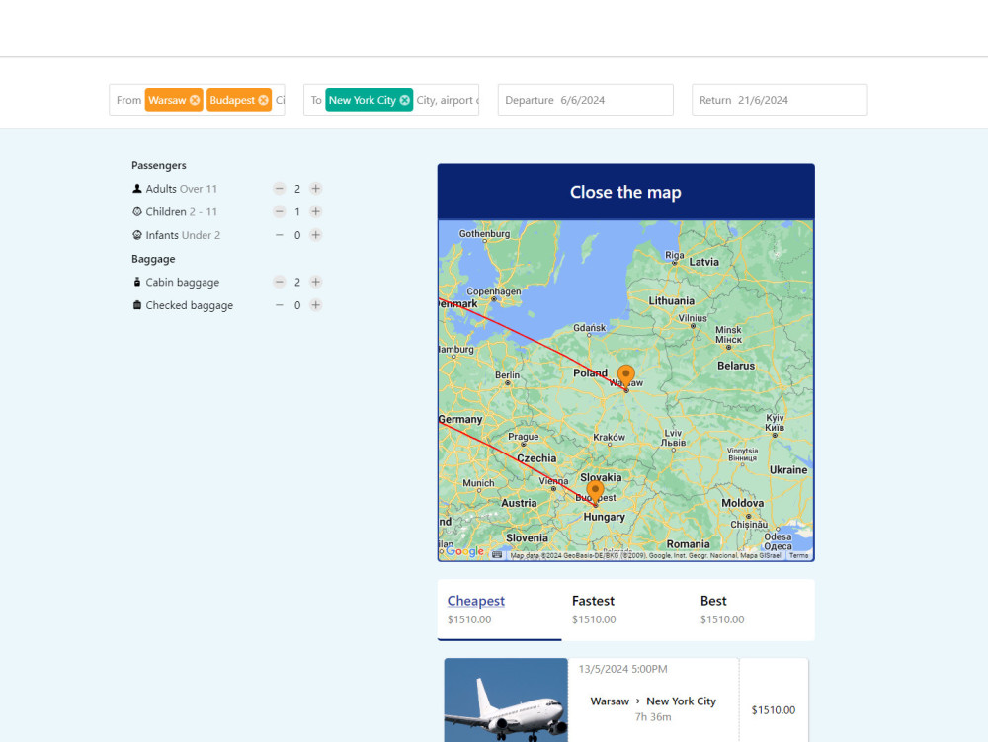Screen dimensions: 988x742
Task: Increase the Infants passenger count
Action: point(316,235)
